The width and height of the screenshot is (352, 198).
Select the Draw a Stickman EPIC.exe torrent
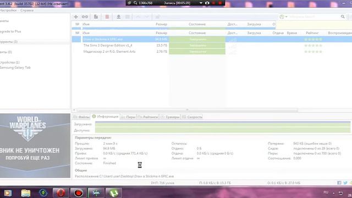click(103, 39)
